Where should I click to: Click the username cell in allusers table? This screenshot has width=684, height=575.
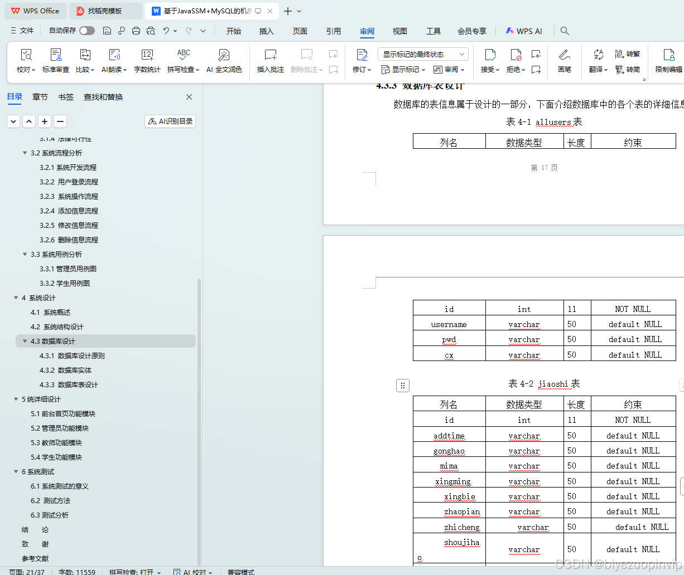449,324
